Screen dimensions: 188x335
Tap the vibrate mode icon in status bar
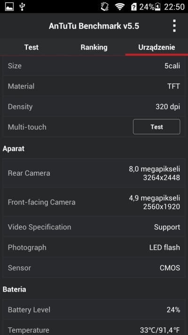click(105, 7)
